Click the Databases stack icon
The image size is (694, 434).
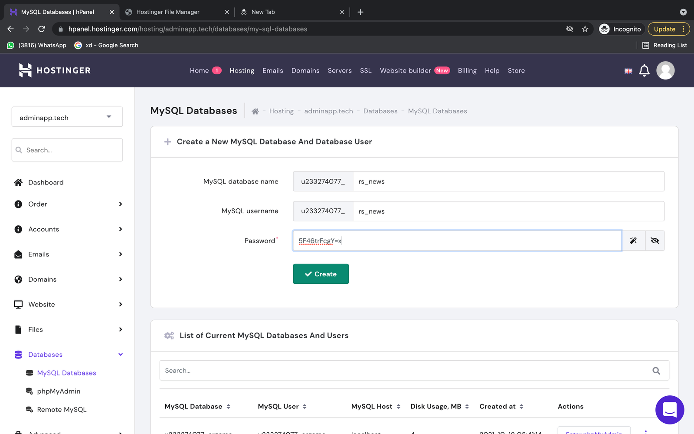[18, 355]
